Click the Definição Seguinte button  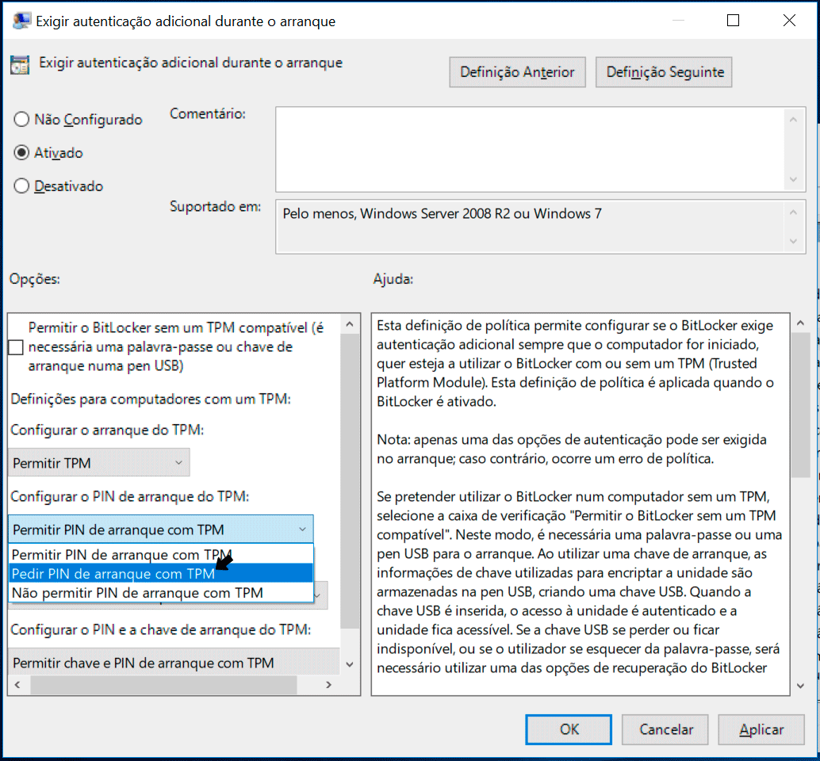click(664, 72)
